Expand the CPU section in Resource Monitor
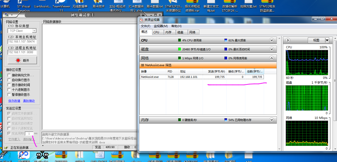 pyautogui.click(x=272, y=40)
